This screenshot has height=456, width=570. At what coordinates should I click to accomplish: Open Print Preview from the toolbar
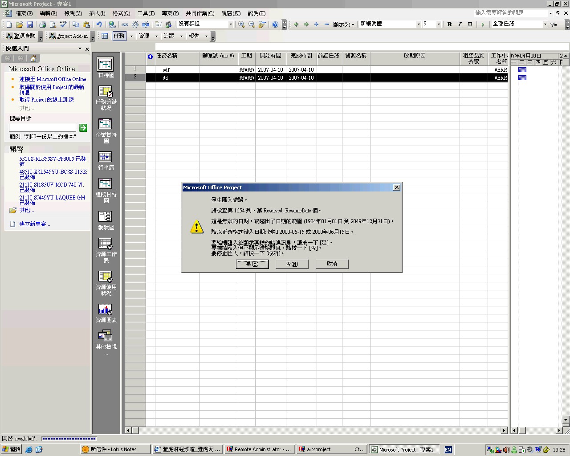click(x=53, y=24)
